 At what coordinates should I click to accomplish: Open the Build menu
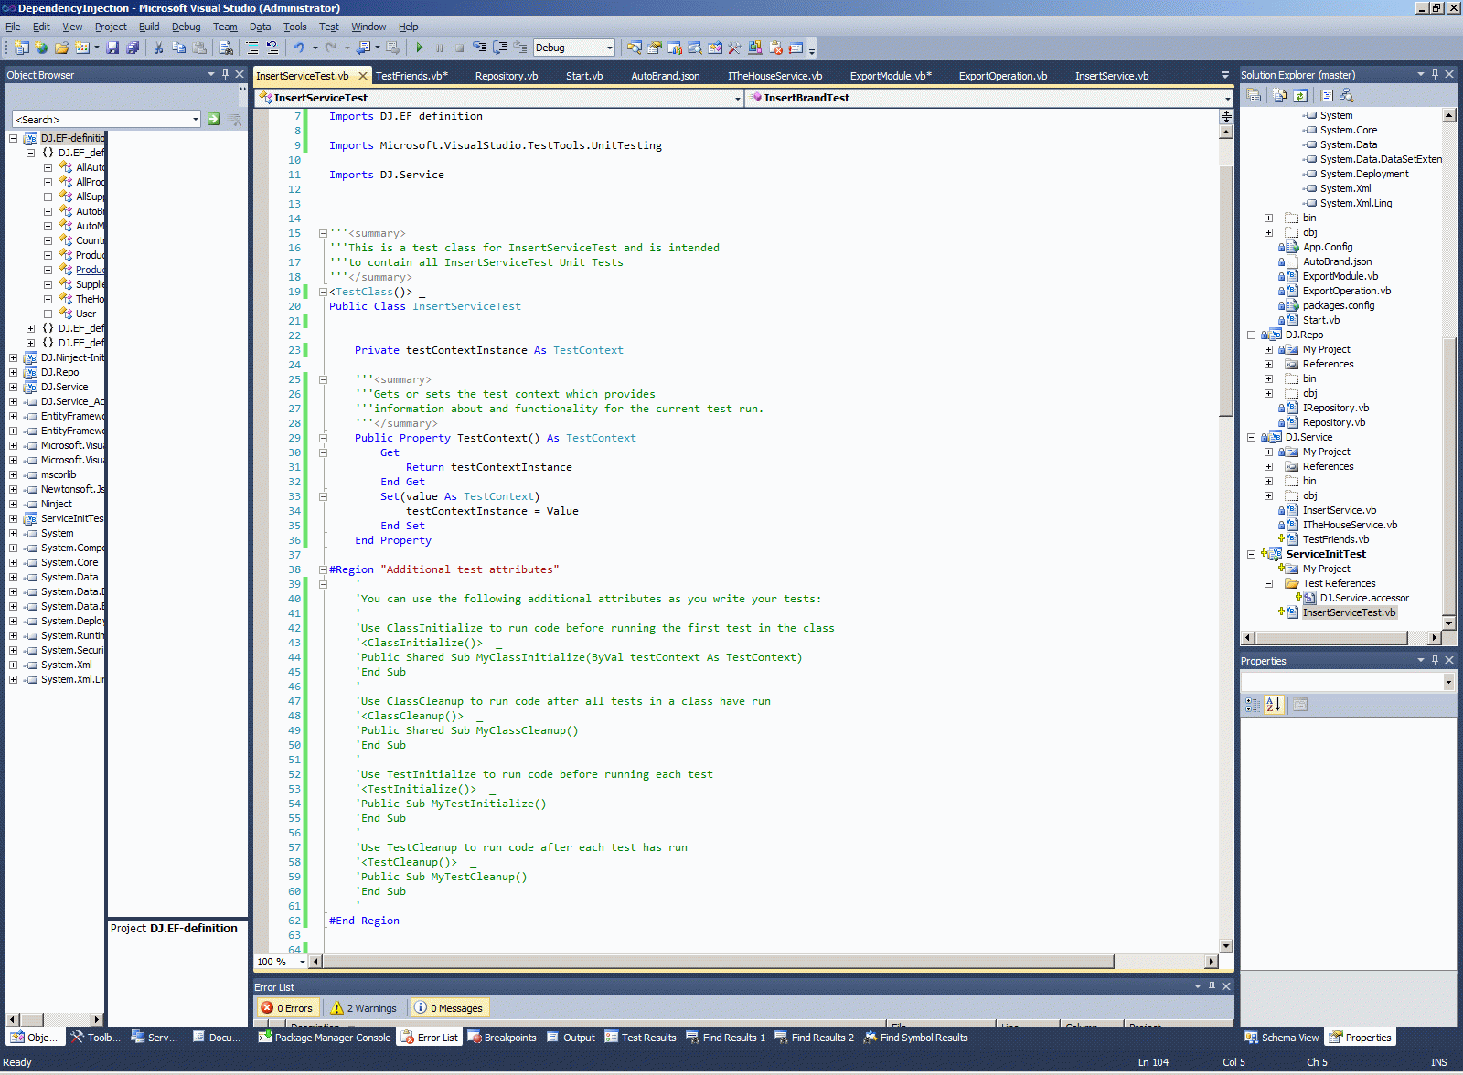149,27
